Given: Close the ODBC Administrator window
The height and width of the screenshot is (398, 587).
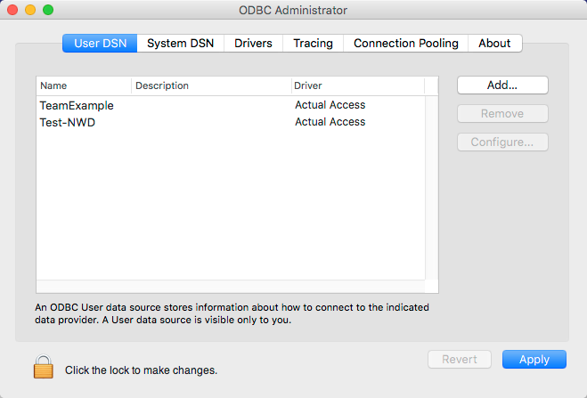Looking at the screenshot, I should 13,11.
